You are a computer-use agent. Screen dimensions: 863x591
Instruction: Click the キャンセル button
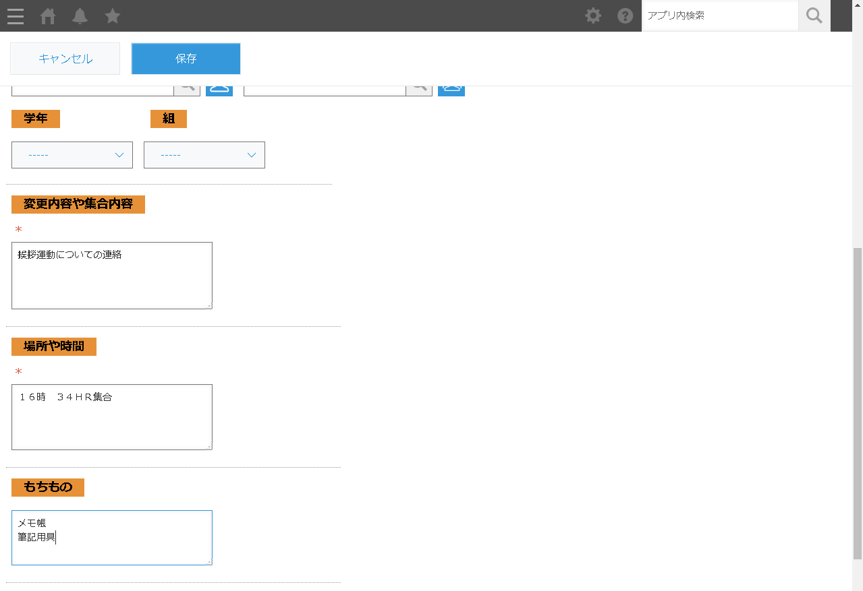(65, 59)
